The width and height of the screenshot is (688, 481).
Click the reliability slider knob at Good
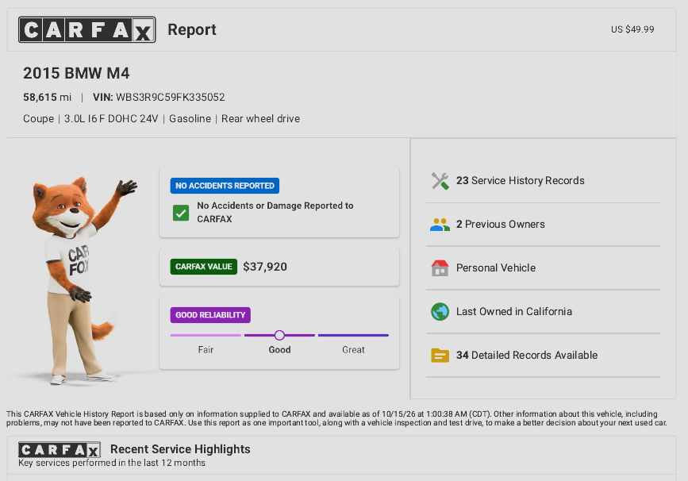[279, 335]
